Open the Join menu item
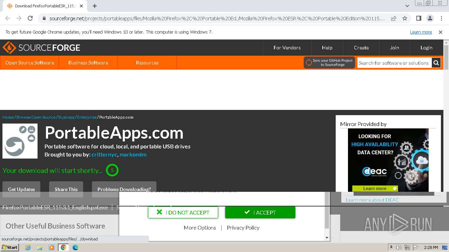Image resolution: width=449 pixels, height=252 pixels. point(394,48)
